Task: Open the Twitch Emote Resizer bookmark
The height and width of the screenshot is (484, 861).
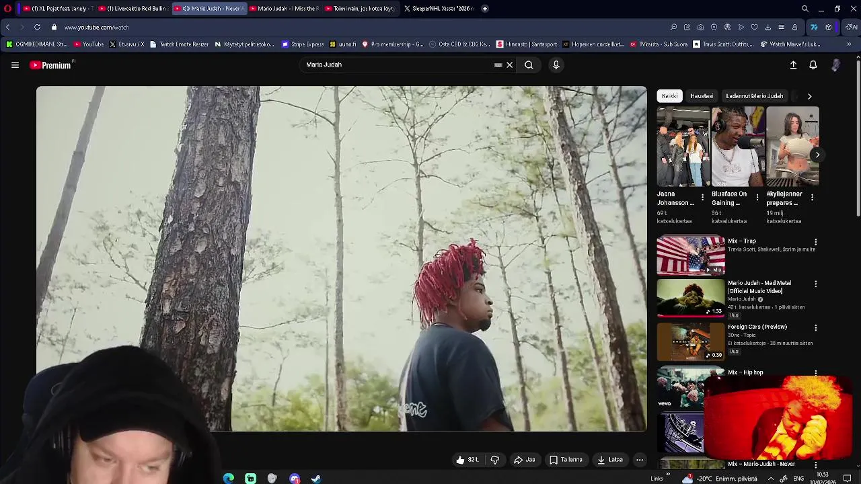Action: click(x=179, y=44)
